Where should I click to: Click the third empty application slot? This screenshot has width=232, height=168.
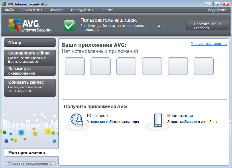tap(126, 66)
